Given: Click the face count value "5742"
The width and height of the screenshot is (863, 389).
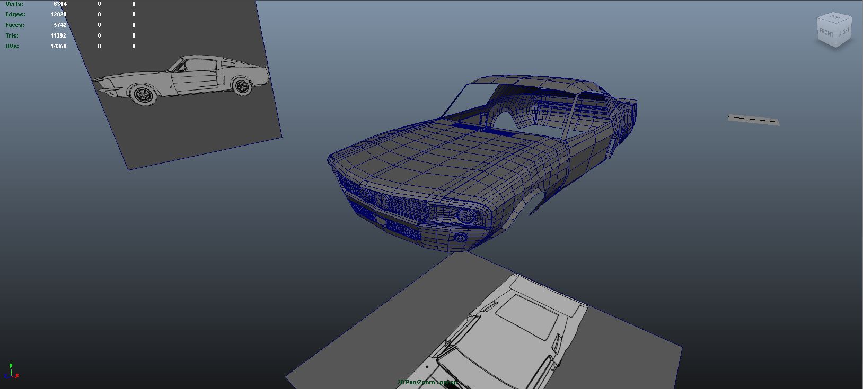Looking at the screenshot, I should [60, 25].
